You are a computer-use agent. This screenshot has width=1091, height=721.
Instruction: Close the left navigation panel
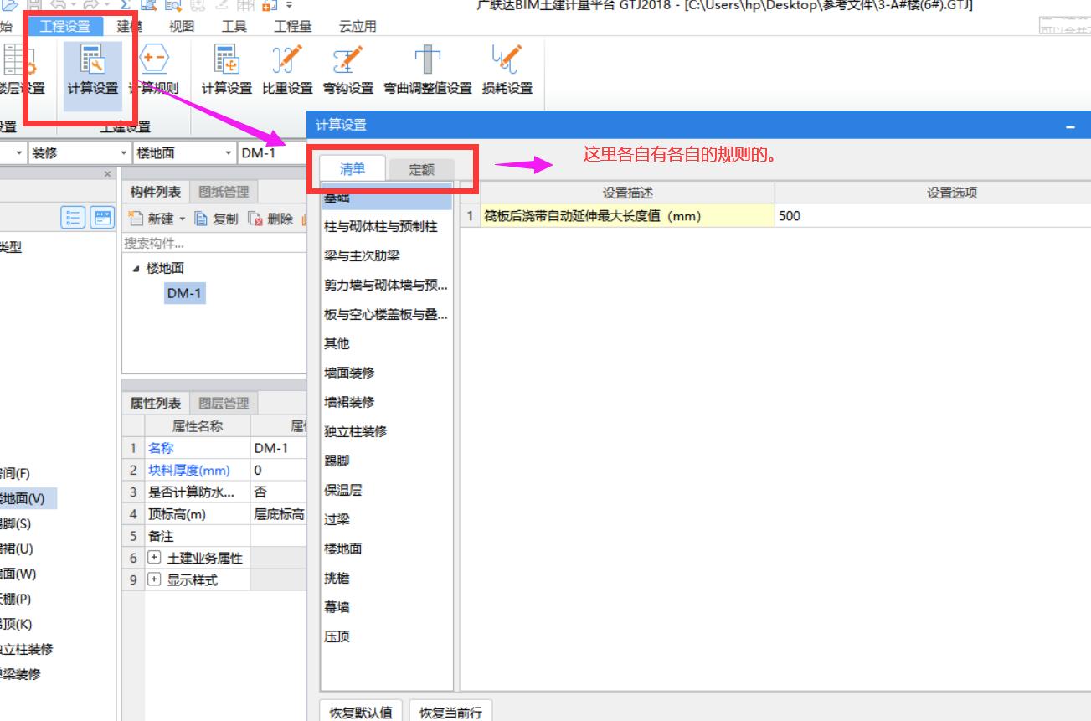pyautogui.click(x=107, y=173)
